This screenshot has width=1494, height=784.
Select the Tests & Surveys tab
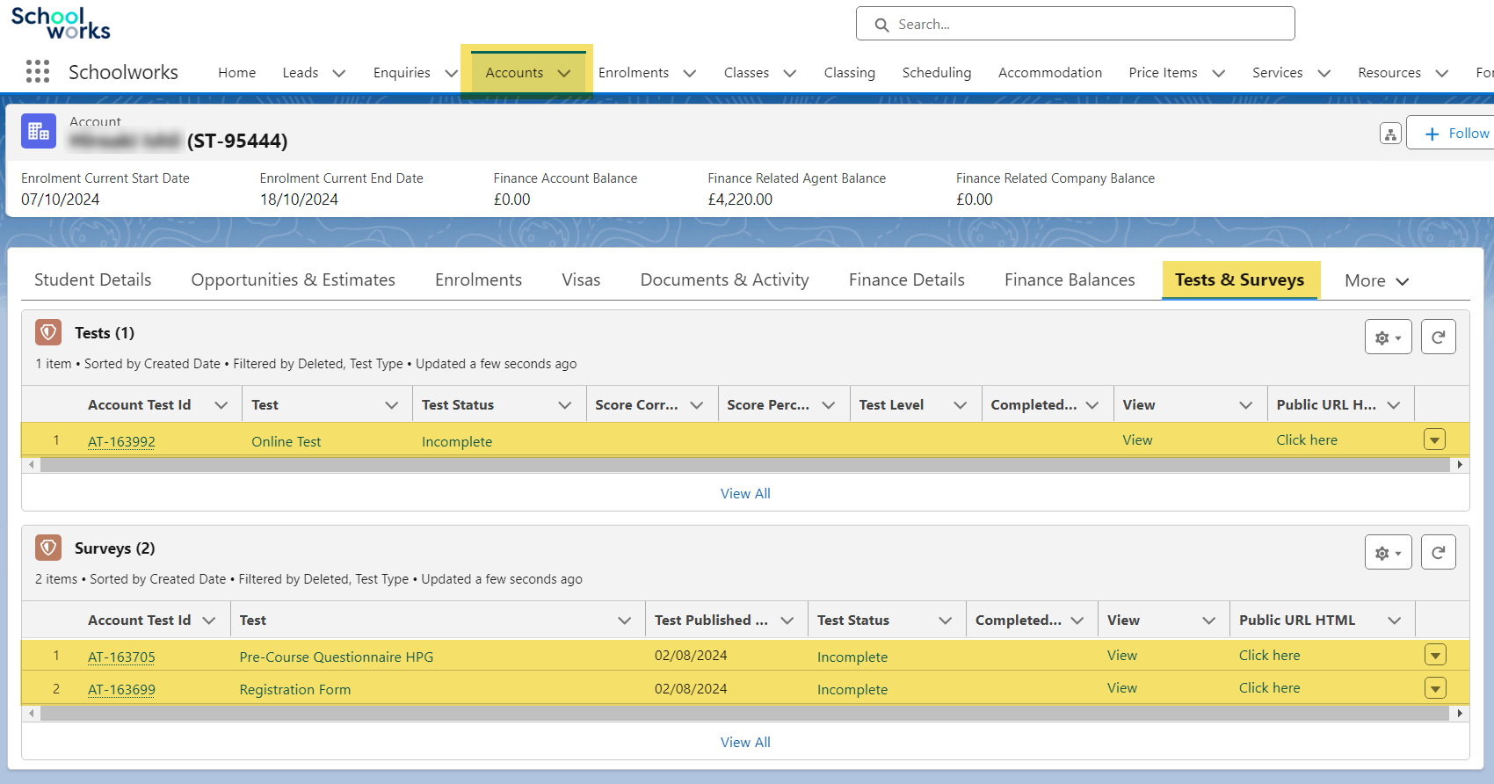tap(1240, 279)
